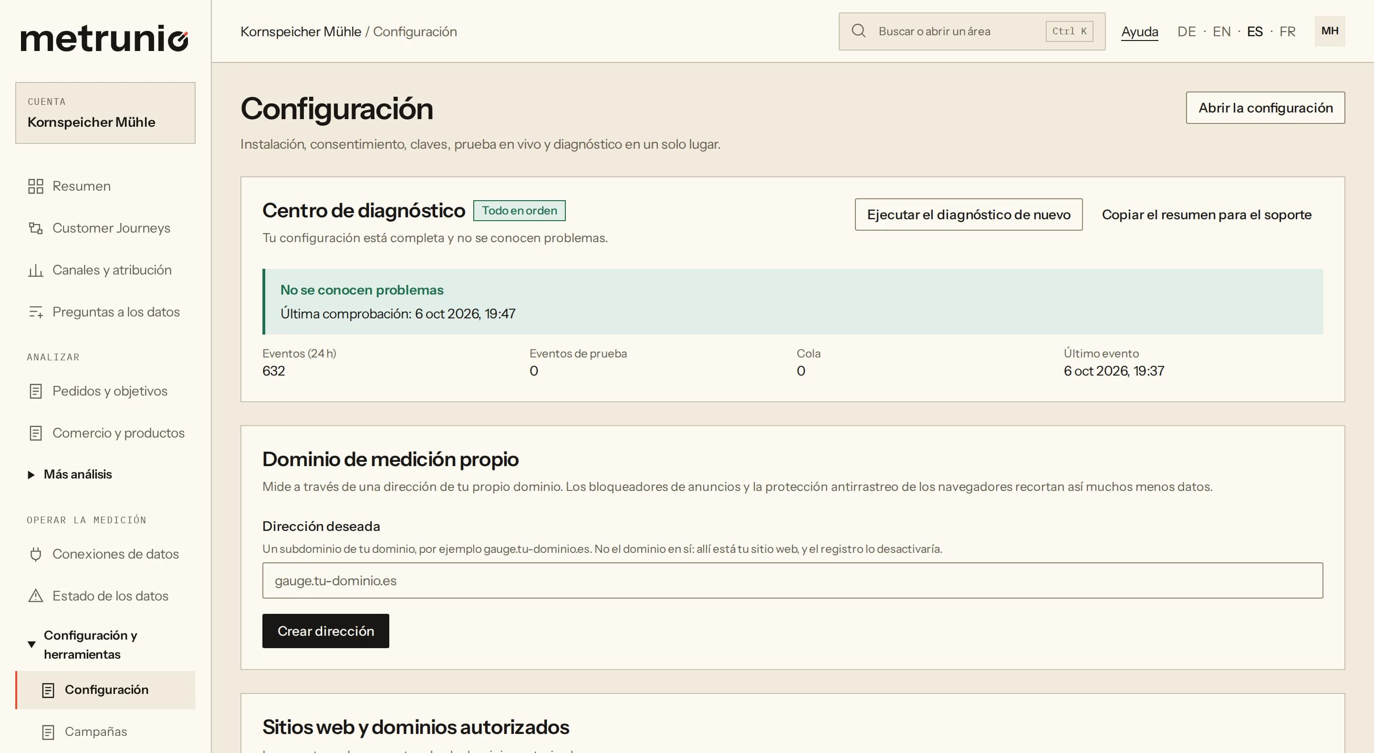Click the Configuración document icon in sidebar
This screenshot has width=1374, height=753.
click(48, 690)
